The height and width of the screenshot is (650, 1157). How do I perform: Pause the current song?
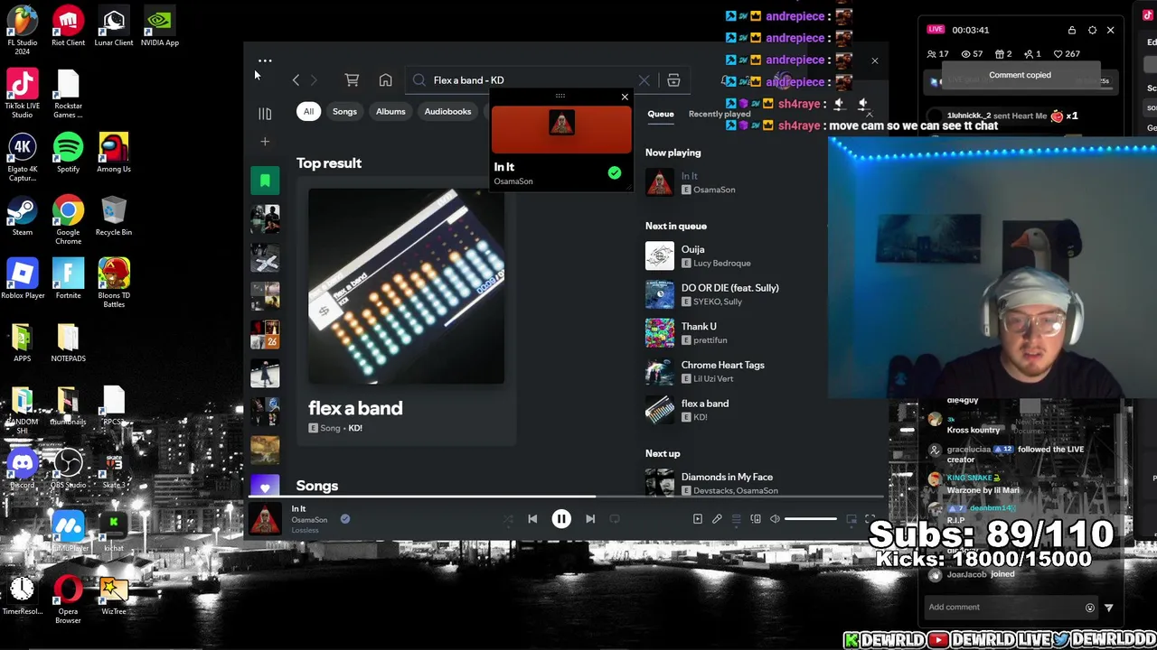pos(561,519)
